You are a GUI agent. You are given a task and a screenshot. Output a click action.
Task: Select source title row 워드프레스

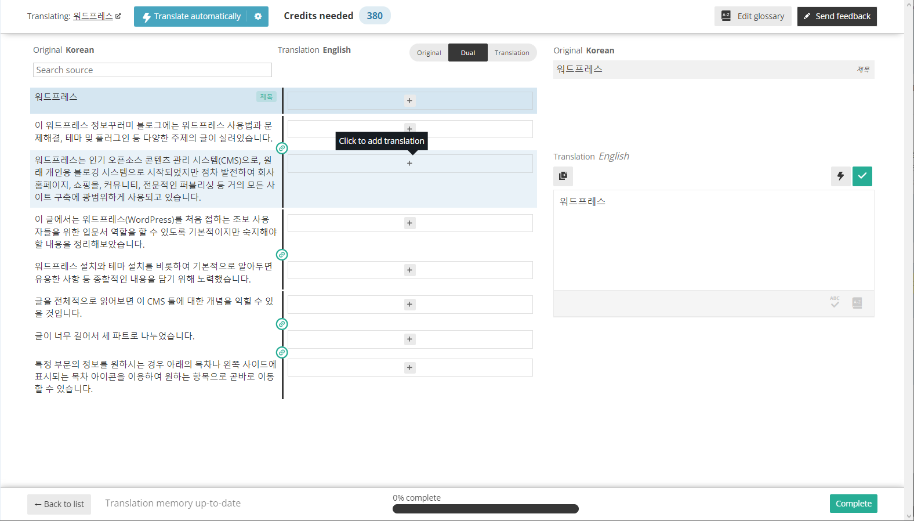[x=156, y=101]
